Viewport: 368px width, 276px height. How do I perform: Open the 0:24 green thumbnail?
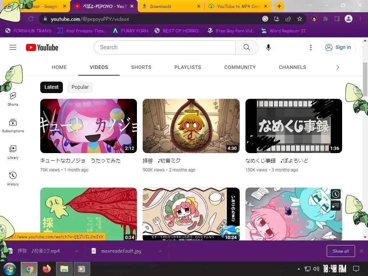(88, 214)
